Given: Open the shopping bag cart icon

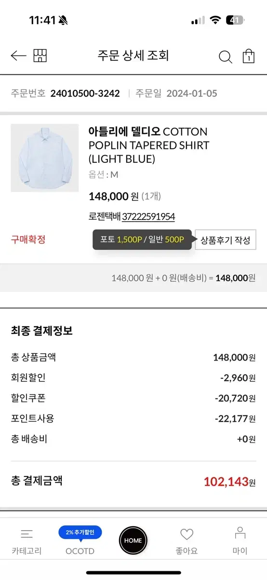Looking at the screenshot, I should point(249,56).
